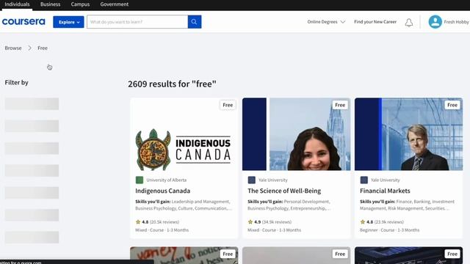This screenshot has width=470, height=264.
Task: Click Free badge on Science of Well-Being card
Action: click(340, 105)
